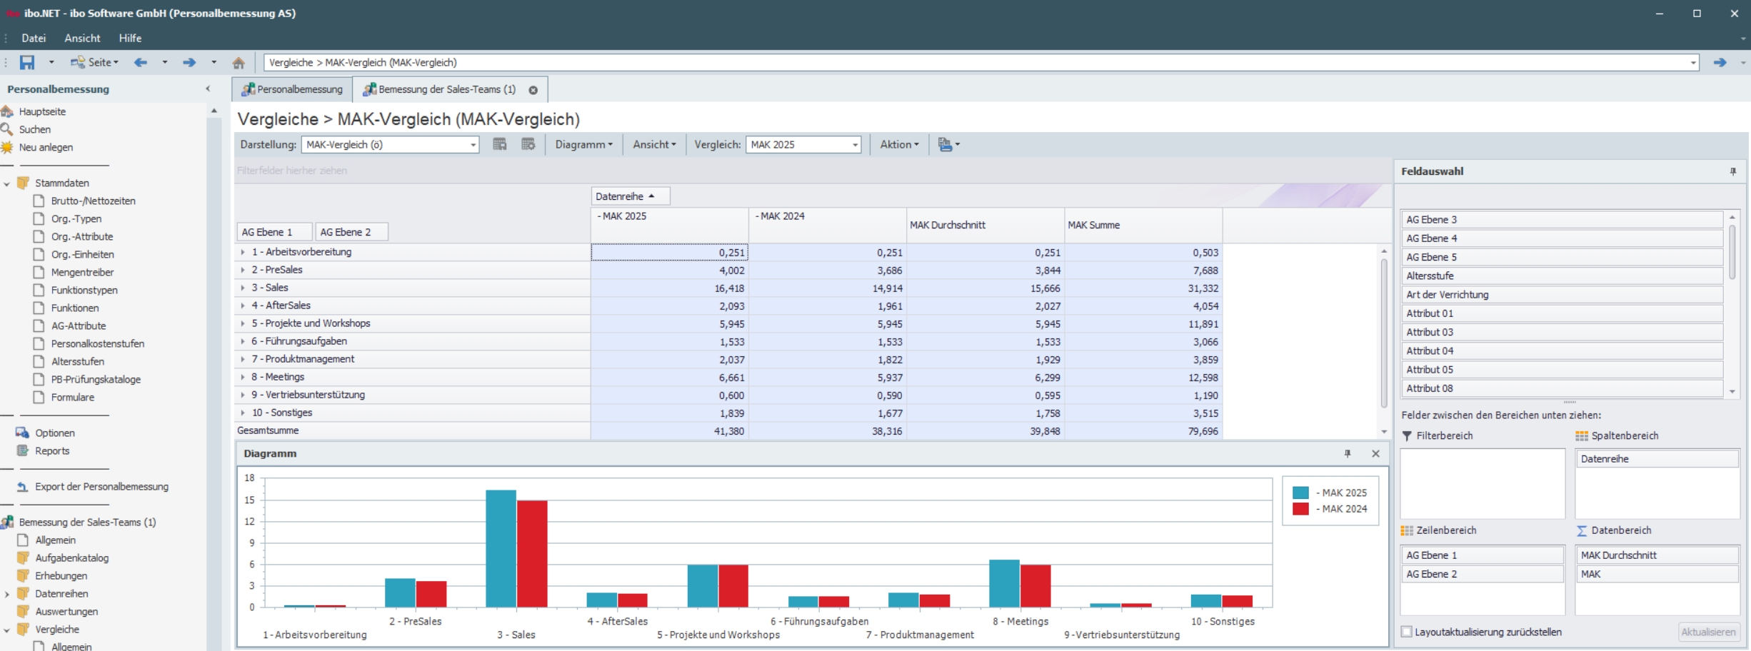Pin the Feldauswahl panel
The width and height of the screenshot is (1751, 651).
click(1733, 171)
